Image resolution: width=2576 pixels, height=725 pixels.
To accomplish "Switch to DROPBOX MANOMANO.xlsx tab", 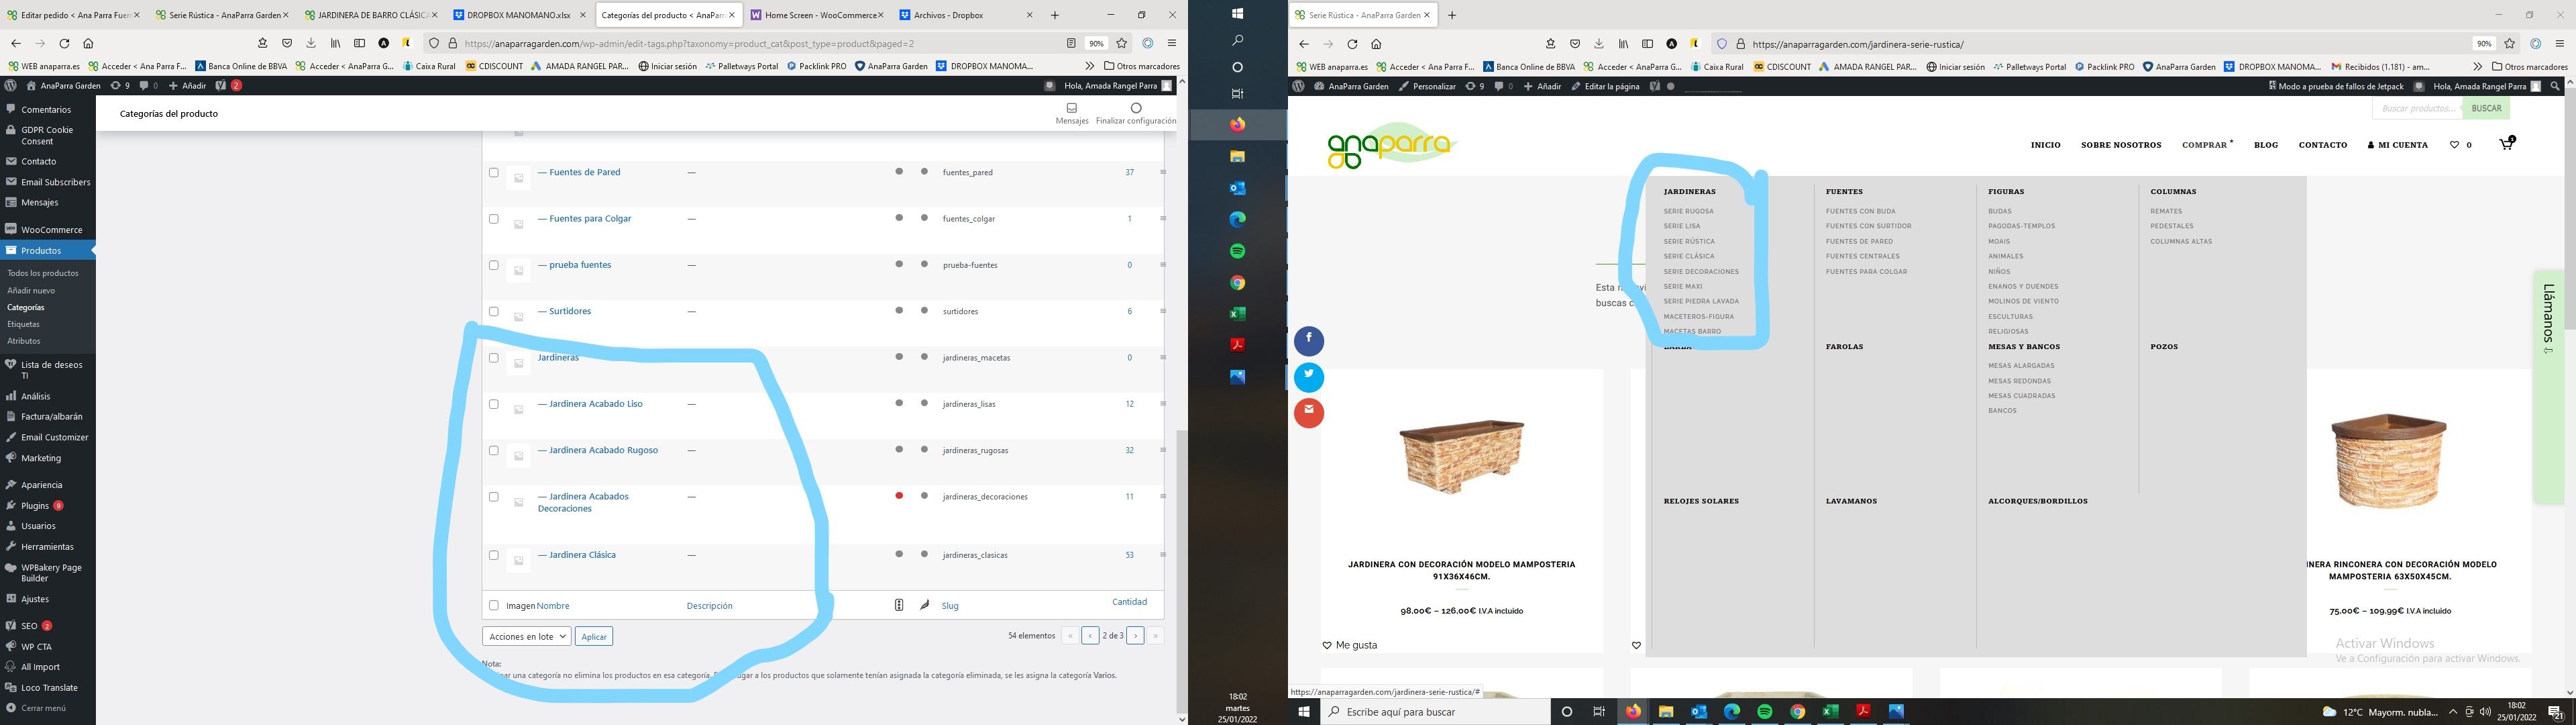I will [x=518, y=15].
